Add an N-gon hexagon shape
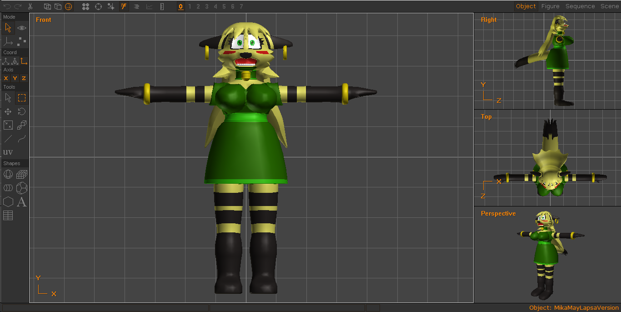 (x=8, y=201)
